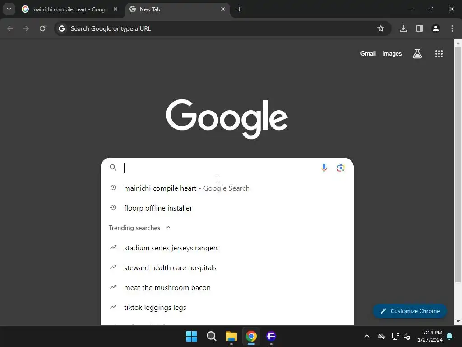Click the Google logo
This screenshot has width=462, height=347.
point(227,119)
